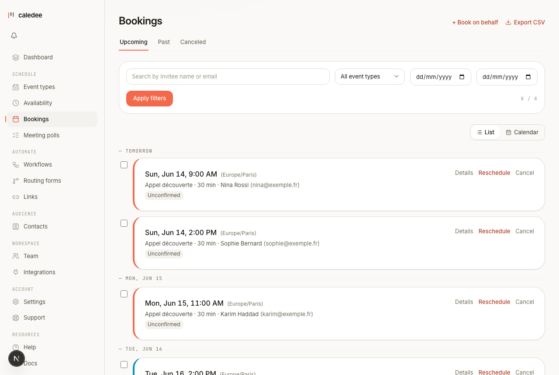
Task: Reschedule the Nina Rossi booking
Action: [x=494, y=173]
